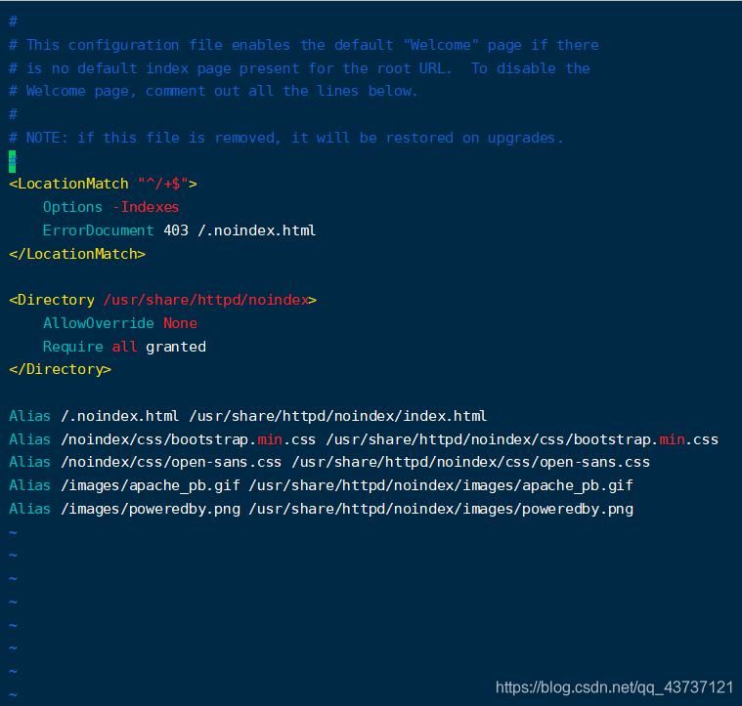Click the AllowOverride directive
Viewport: 742px width, 706px height.
pyautogui.click(x=98, y=323)
